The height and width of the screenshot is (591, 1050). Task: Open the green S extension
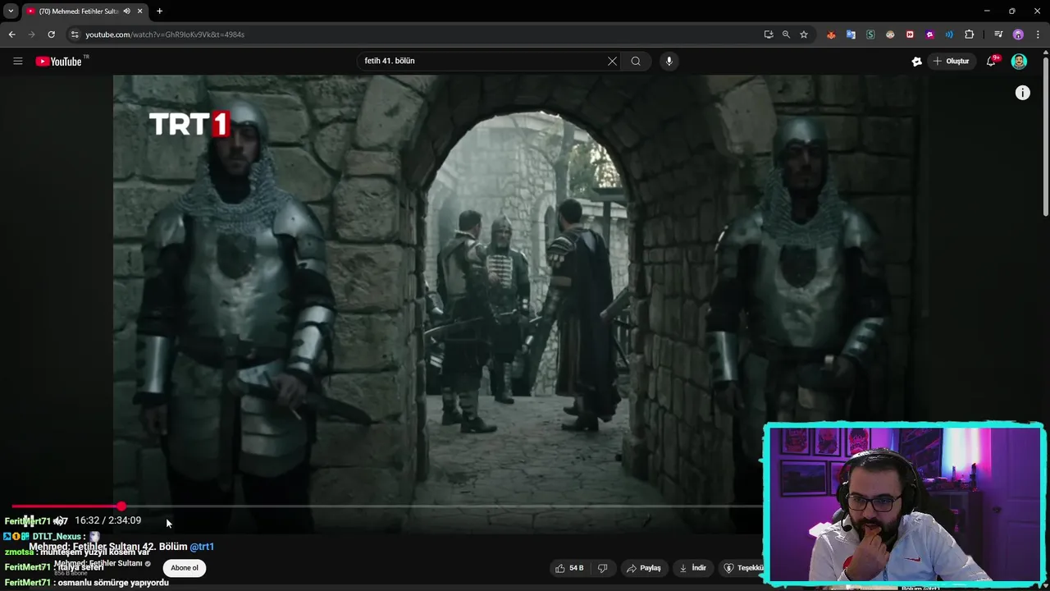tap(870, 34)
